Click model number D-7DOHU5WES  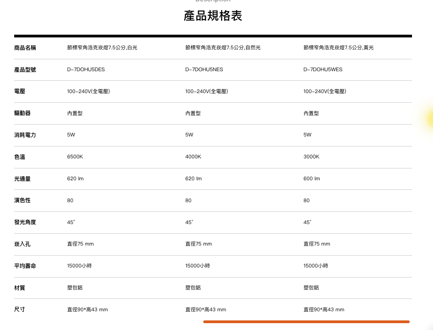(322, 70)
